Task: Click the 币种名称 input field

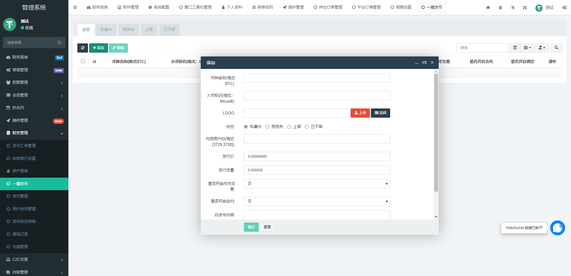Action: (317, 78)
